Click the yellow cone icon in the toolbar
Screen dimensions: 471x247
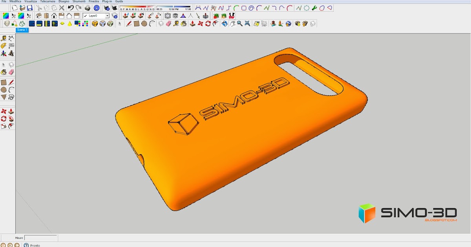69,24
